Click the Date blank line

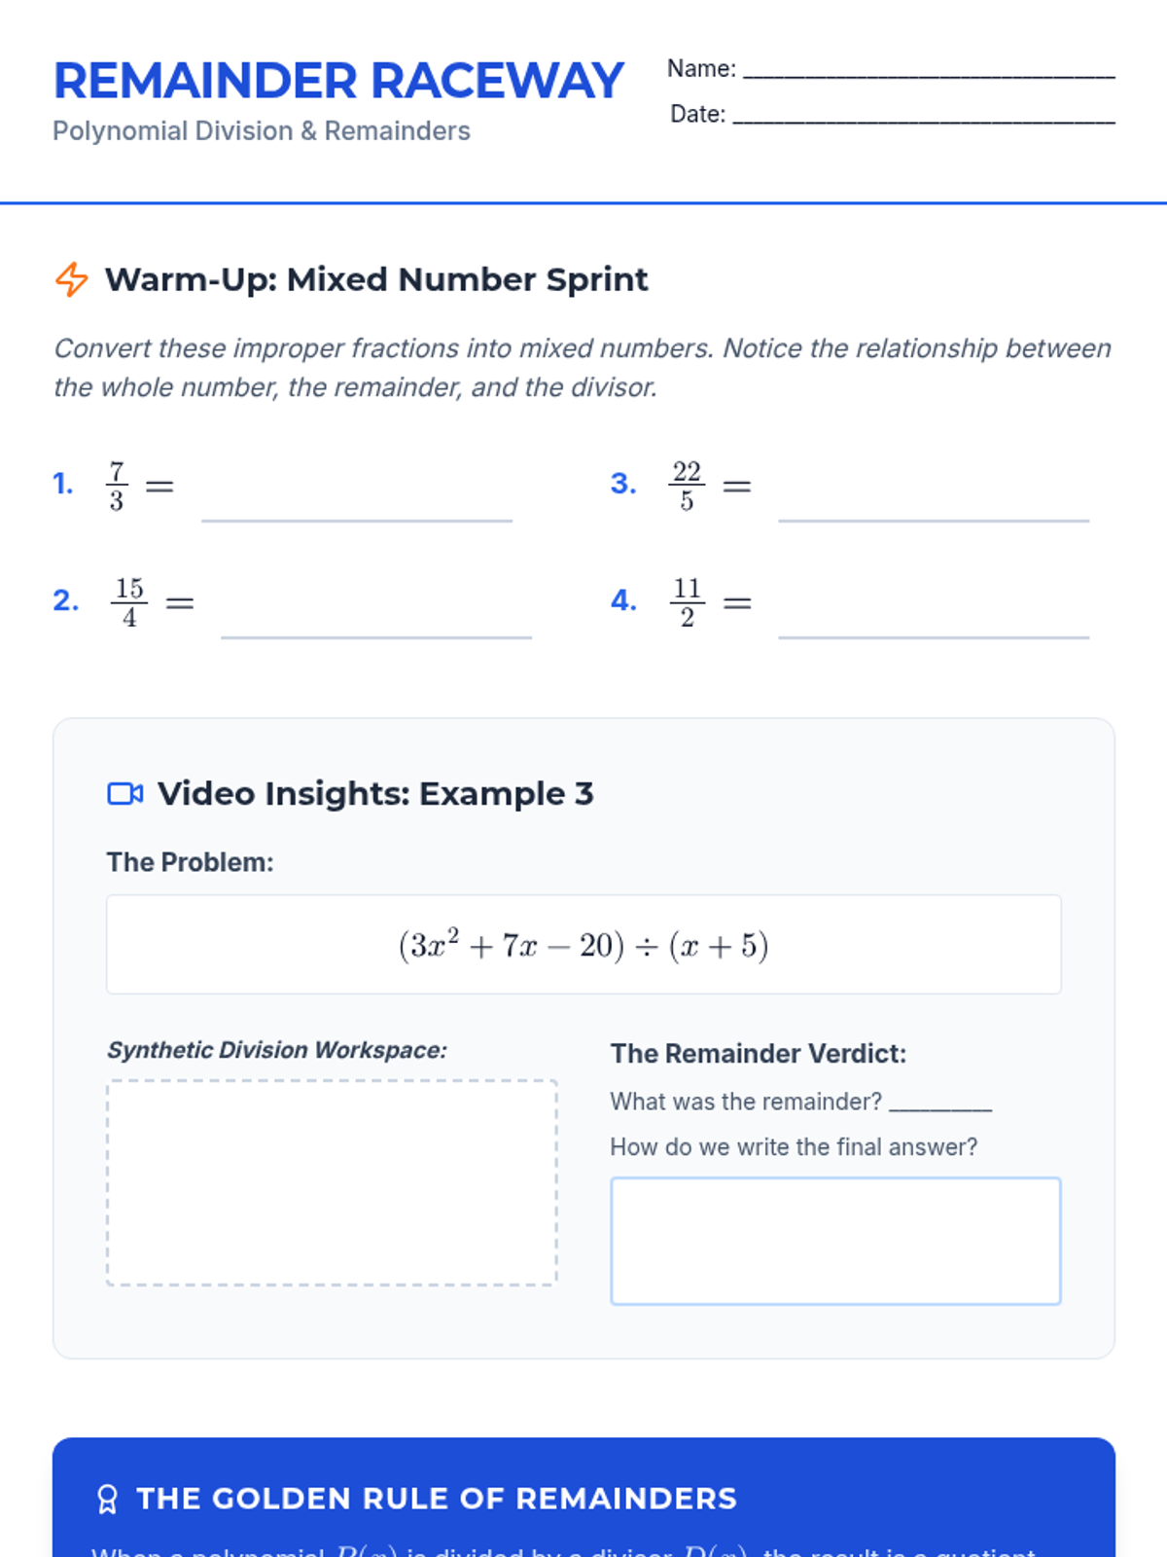(924, 122)
